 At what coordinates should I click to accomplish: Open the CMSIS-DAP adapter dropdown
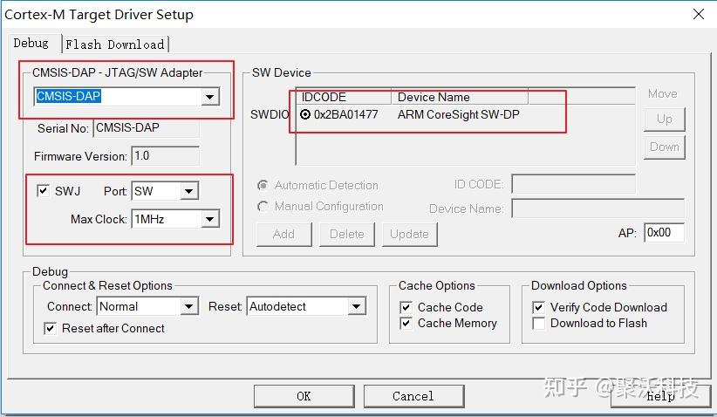[210, 97]
